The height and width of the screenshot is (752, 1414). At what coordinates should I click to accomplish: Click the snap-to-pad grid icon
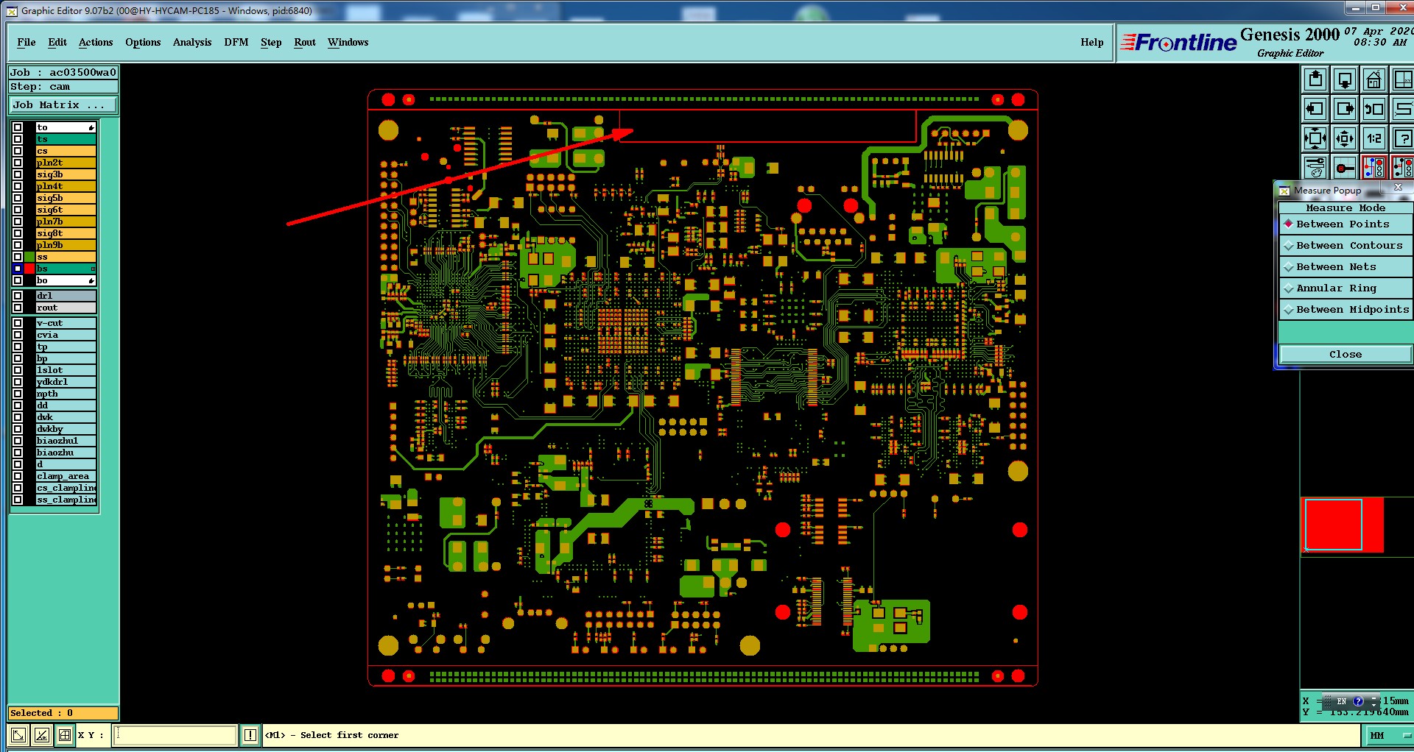1345,168
